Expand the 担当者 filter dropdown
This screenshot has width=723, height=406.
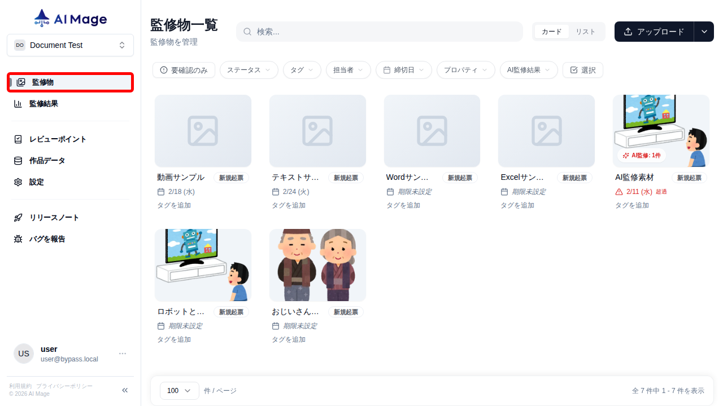coord(348,70)
